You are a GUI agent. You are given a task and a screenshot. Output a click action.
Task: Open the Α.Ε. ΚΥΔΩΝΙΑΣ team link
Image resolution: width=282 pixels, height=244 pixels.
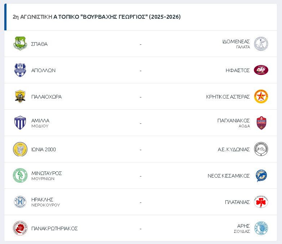click(234, 149)
